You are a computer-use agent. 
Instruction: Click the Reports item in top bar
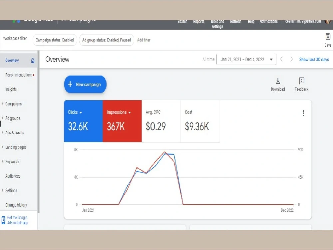coord(199,21)
